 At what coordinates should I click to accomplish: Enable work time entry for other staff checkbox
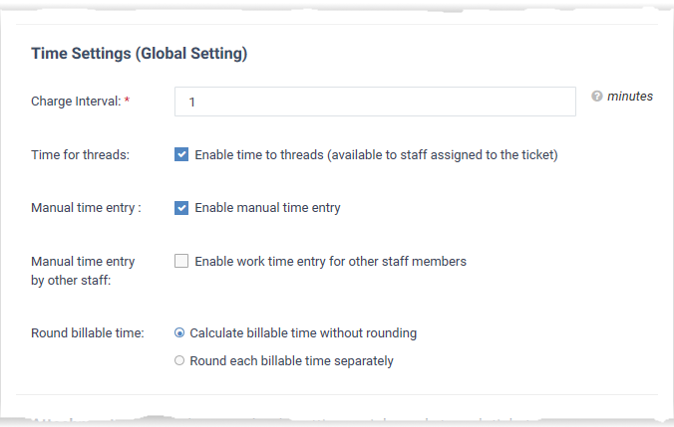click(181, 261)
